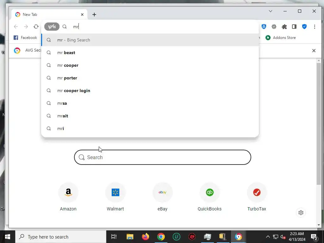The width and height of the screenshot is (324, 243).
Task: Dismiss the AVG Secure notification bar
Action: tap(314, 51)
